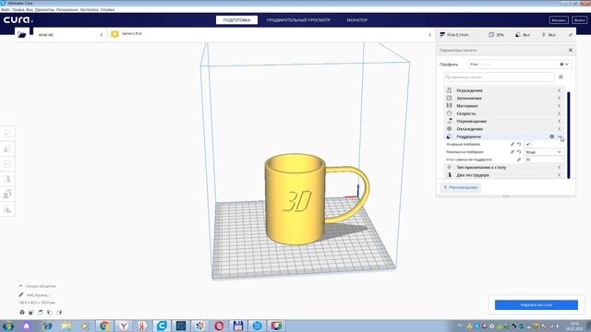The height and width of the screenshot is (332, 591).
Task: Open the Вид menu
Action: point(30,9)
